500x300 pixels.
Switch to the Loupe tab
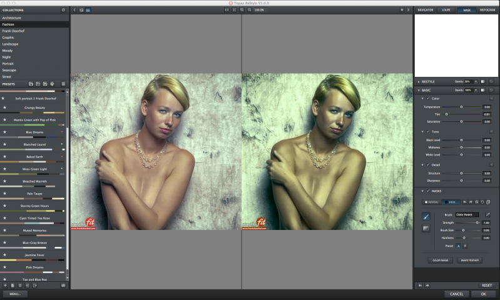pos(446,10)
